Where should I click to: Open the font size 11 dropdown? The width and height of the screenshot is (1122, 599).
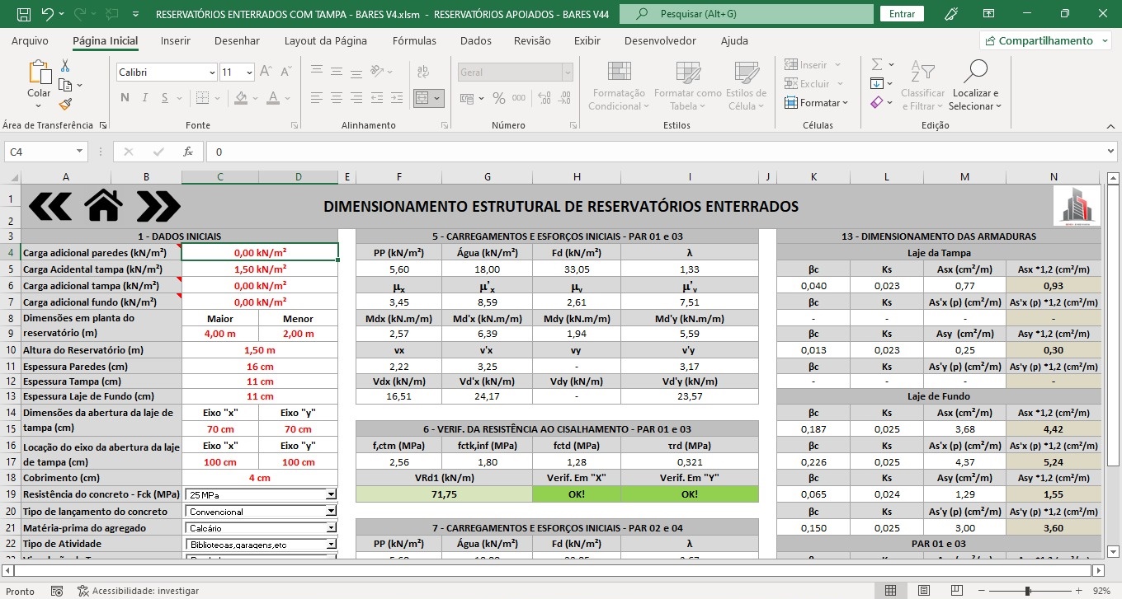click(x=249, y=73)
